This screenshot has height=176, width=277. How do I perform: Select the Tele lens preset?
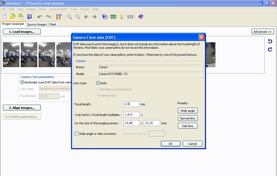pyautogui.click(x=188, y=126)
